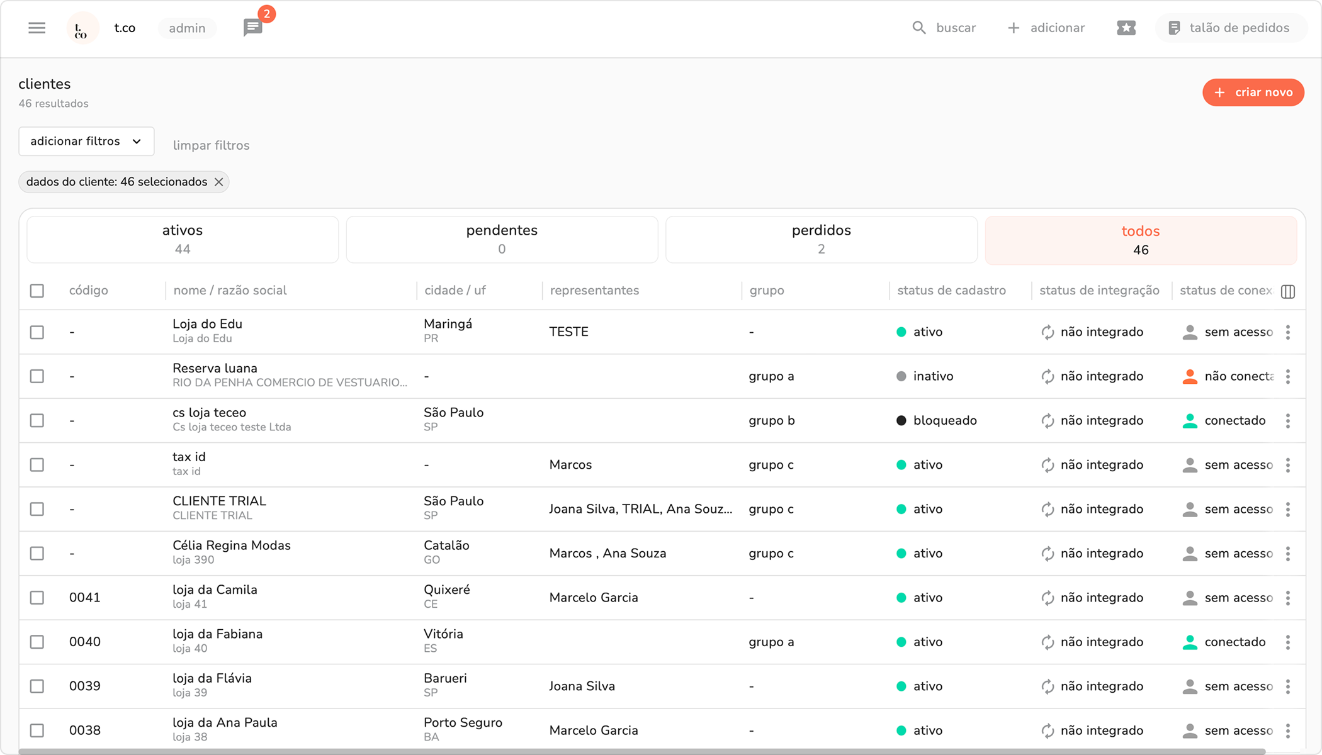The height and width of the screenshot is (755, 1322).
Task: Open three-dot menu for cs loja teceo
Action: pos(1287,421)
